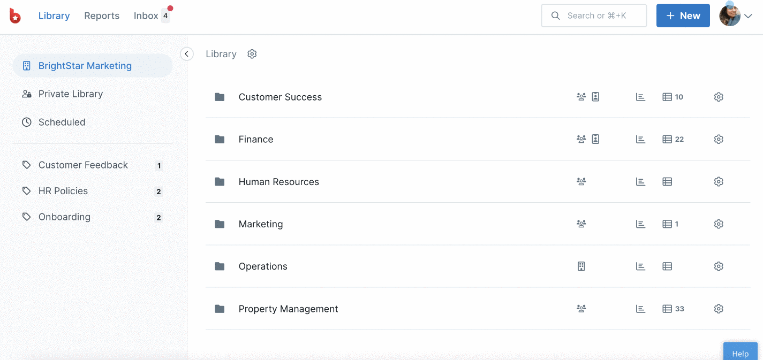Click the Customer Feedback tag icon
Image resolution: width=763 pixels, height=360 pixels.
pos(26,165)
